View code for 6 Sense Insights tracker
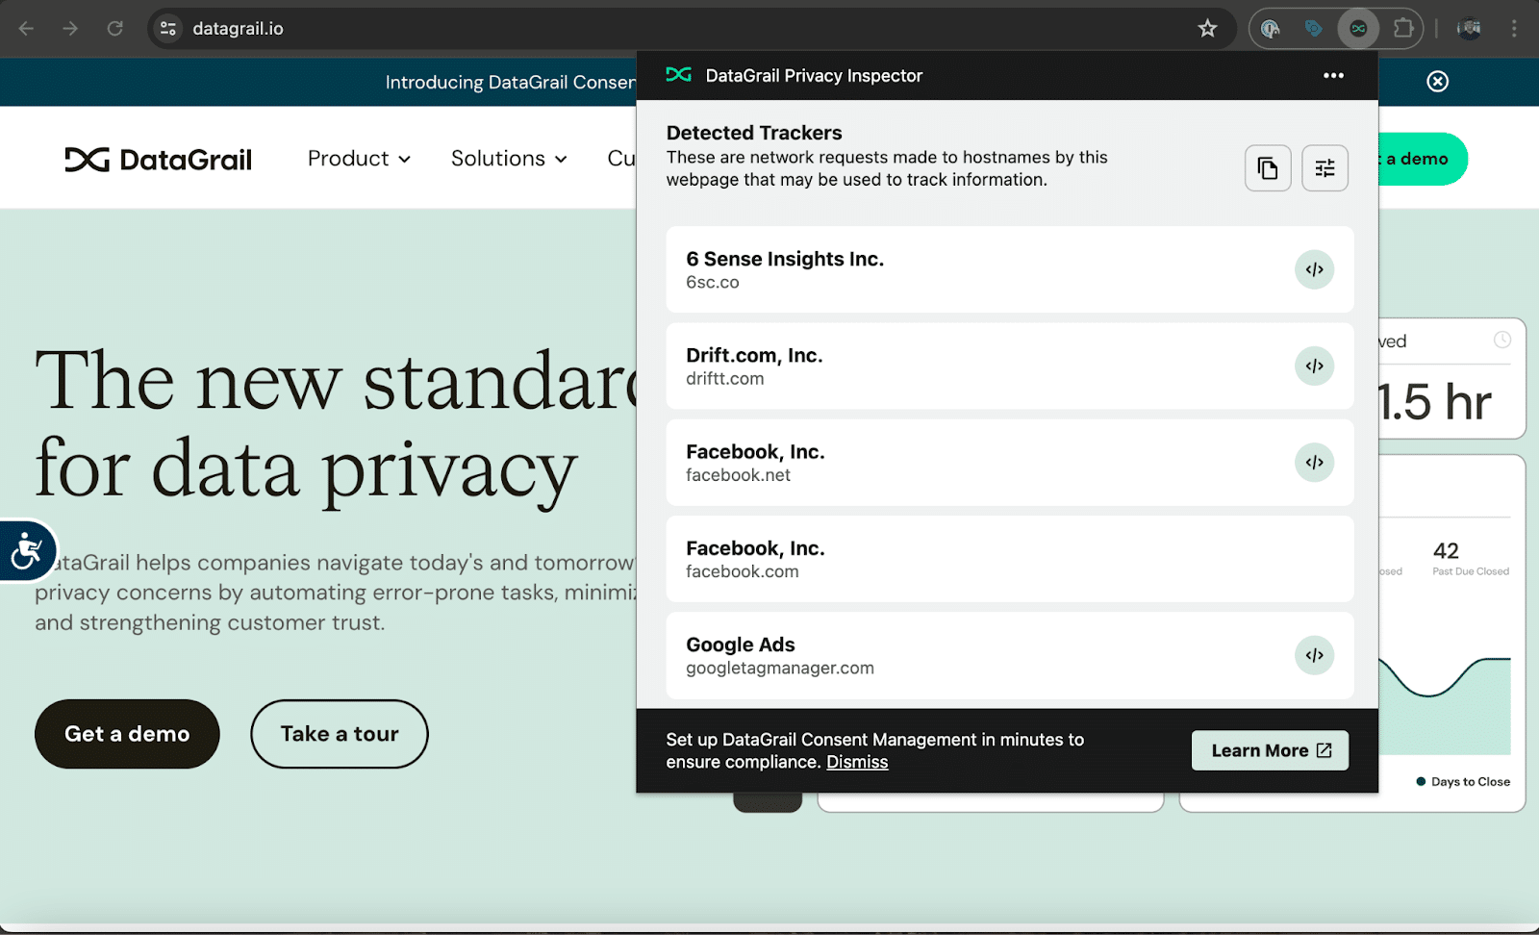 1314,269
